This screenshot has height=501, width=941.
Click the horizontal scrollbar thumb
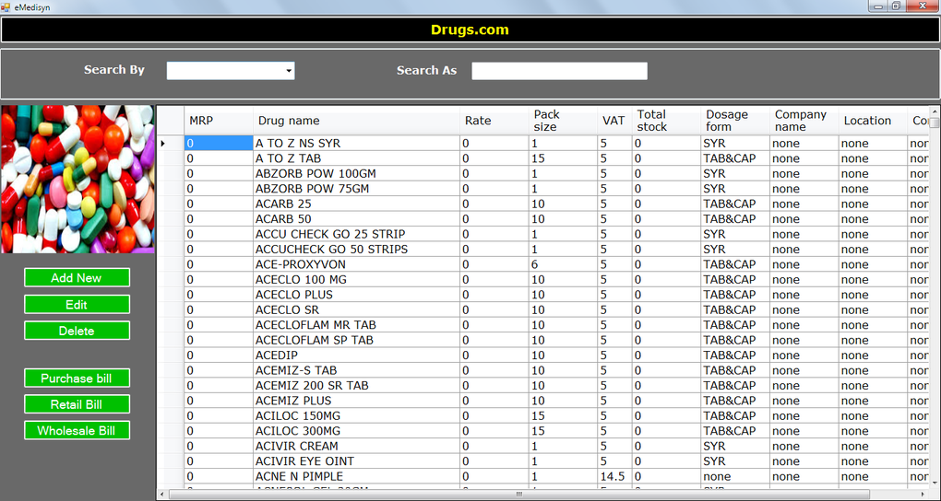pyautogui.click(x=519, y=495)
